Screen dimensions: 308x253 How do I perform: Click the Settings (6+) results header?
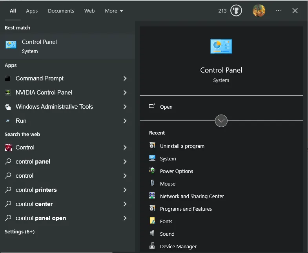(20, 232)
